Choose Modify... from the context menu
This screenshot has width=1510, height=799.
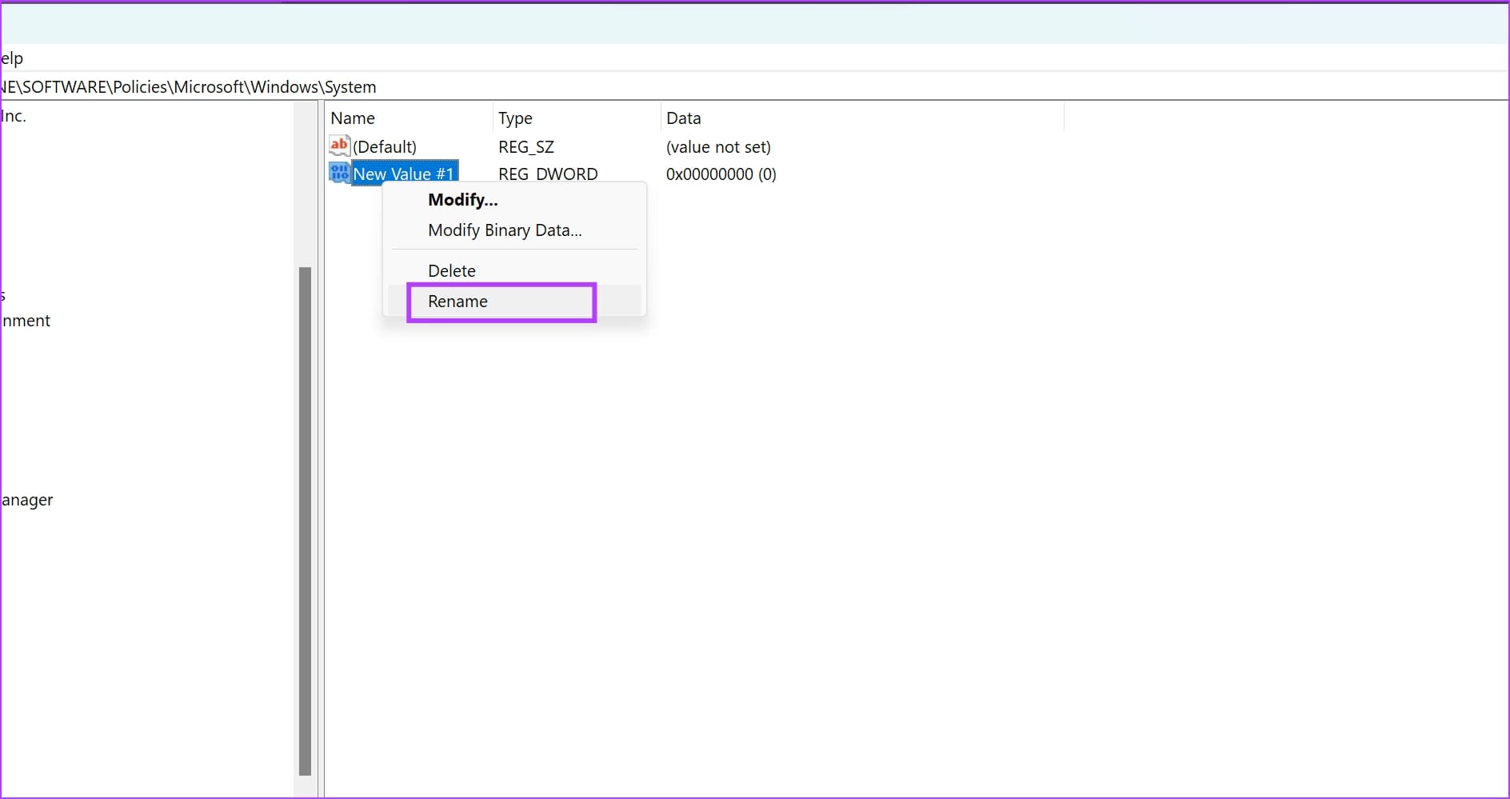[462, 200]
